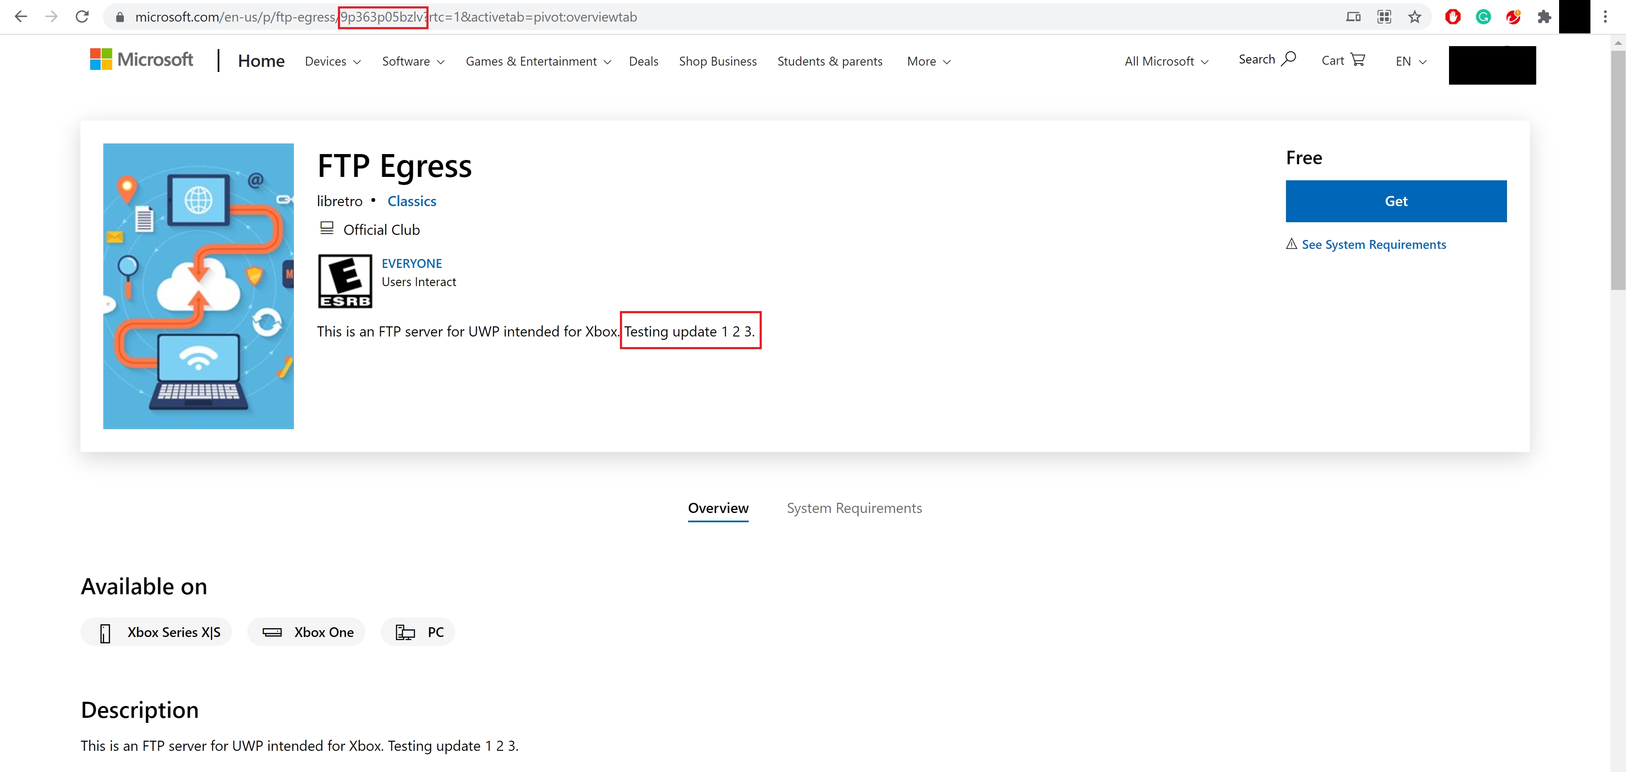Open the EVERYONE rating link
Image resolution: width=1626 pixels, height=772 pixels.
pyautogui.click(x=412, y=264)
